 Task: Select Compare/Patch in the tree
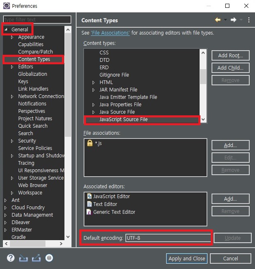click(x=36, y=51)
